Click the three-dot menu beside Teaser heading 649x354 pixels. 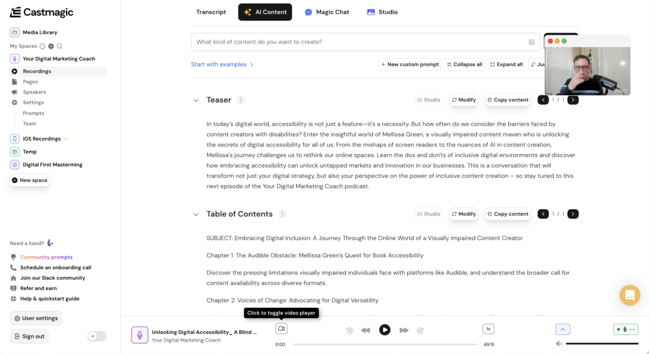[241, 99]
